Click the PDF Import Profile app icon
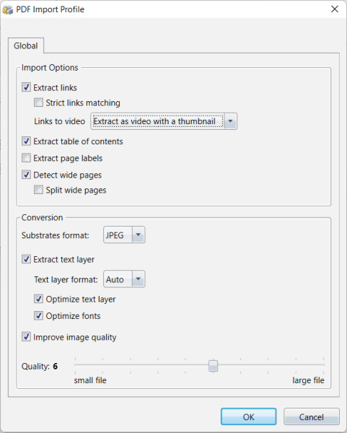This screenshot has height=433, width=347. tap(7, 9)
